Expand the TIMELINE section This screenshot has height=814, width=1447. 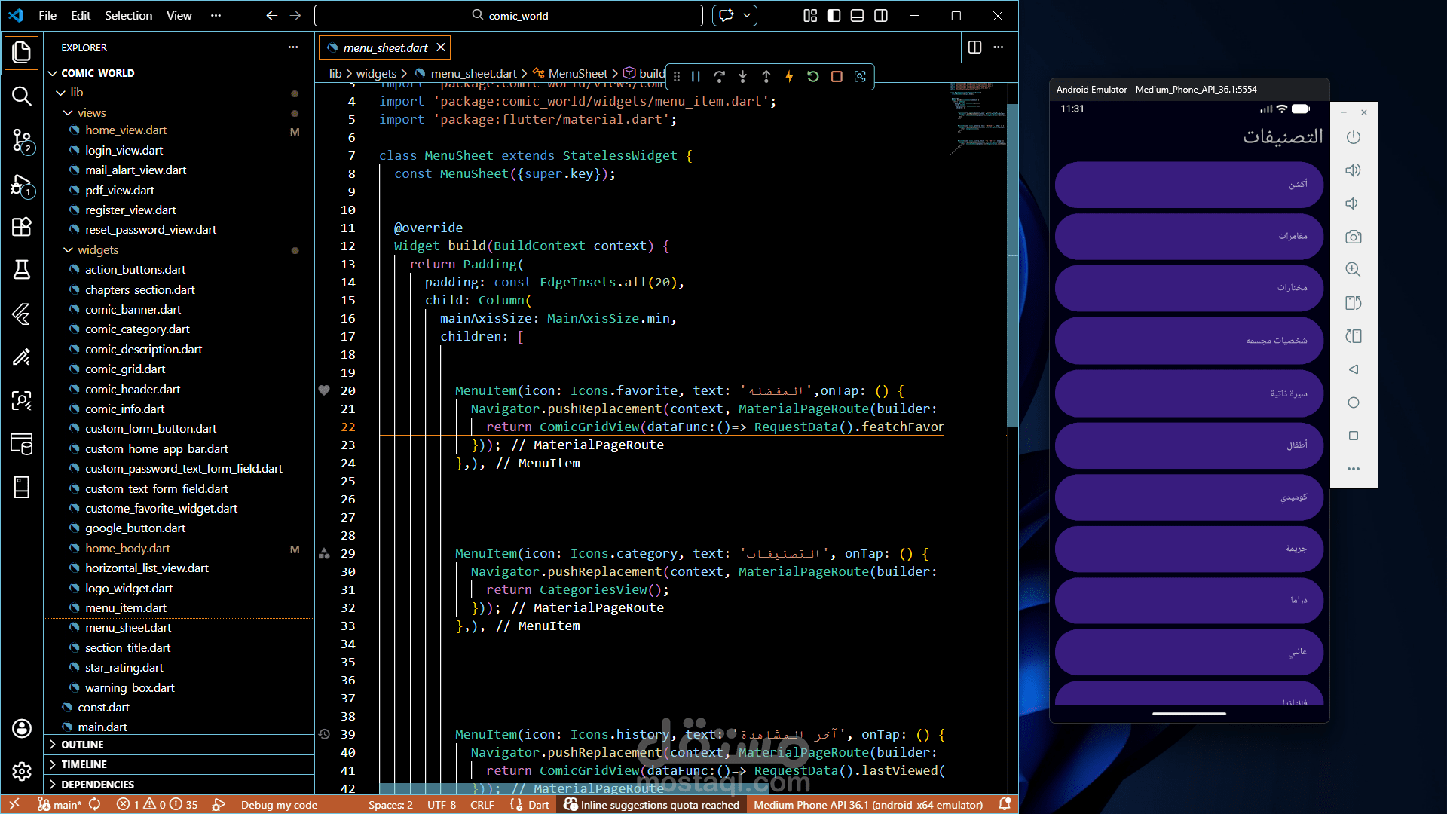[x=84, y=764]
